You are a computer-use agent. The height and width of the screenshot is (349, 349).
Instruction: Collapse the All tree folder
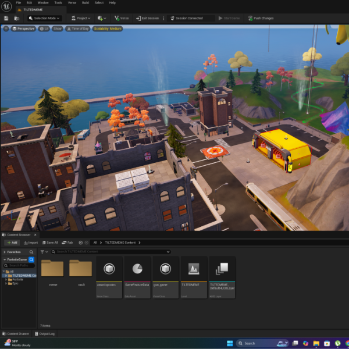point(3,272)
